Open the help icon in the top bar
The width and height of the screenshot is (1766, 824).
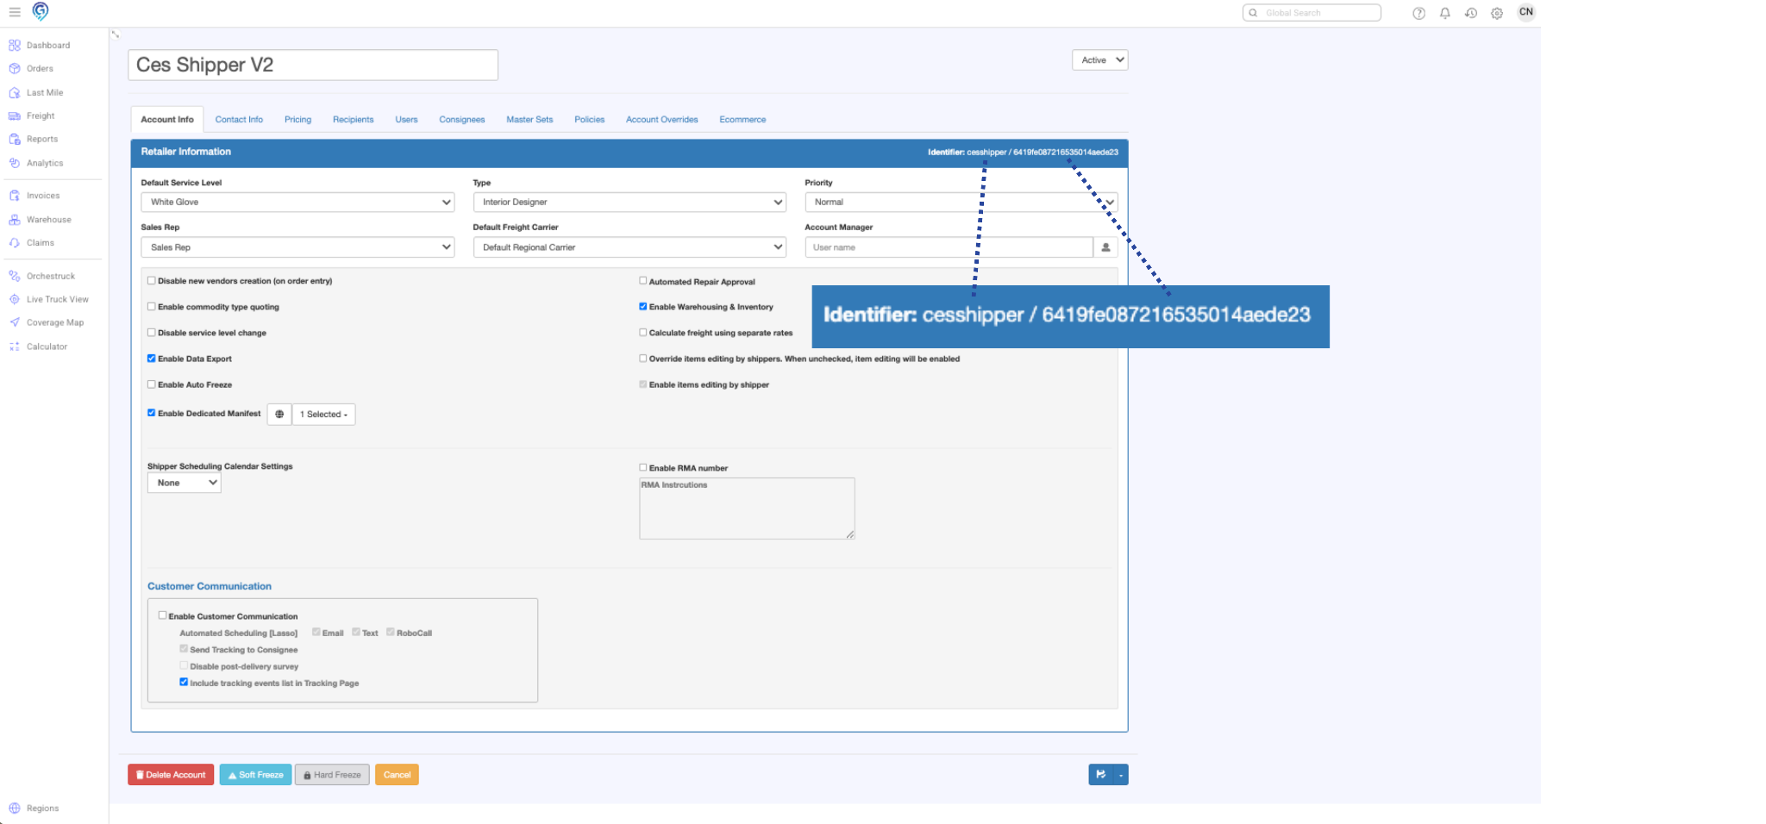1418,13
